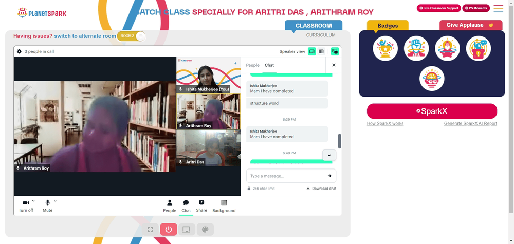Select the Chat tab in side panel

point(269,65)
